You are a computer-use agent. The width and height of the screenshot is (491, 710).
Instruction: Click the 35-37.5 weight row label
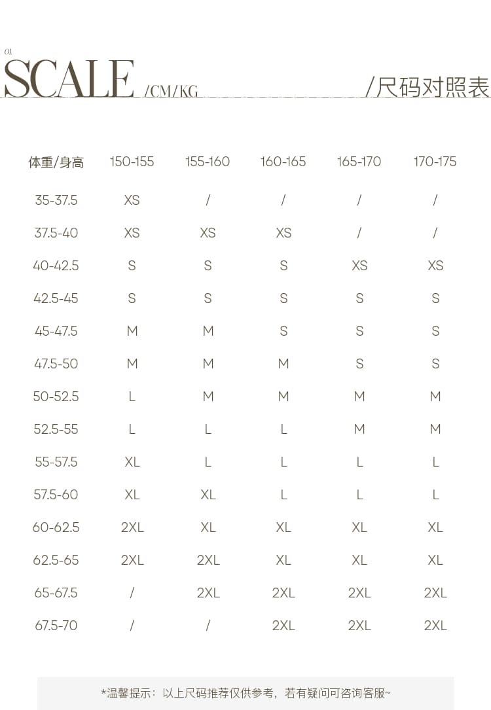[x=56, y=200]
